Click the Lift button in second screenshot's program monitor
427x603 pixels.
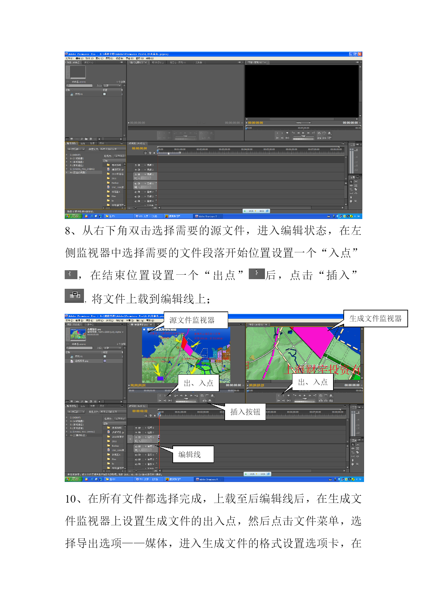pos(321,400)
